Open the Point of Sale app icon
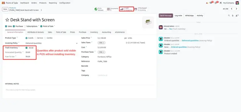The width and height of the screenshot is (241, 112). point(3,3)
